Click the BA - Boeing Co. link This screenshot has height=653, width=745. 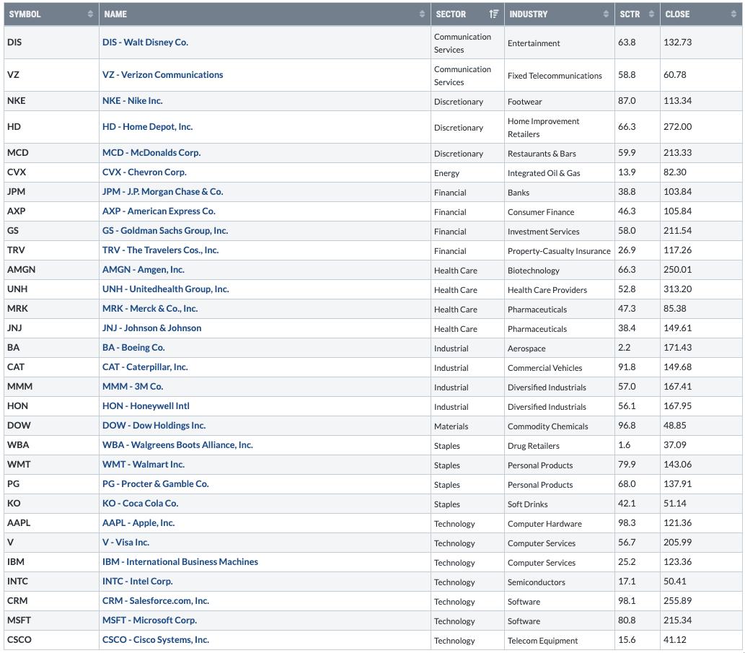[133, 348]
